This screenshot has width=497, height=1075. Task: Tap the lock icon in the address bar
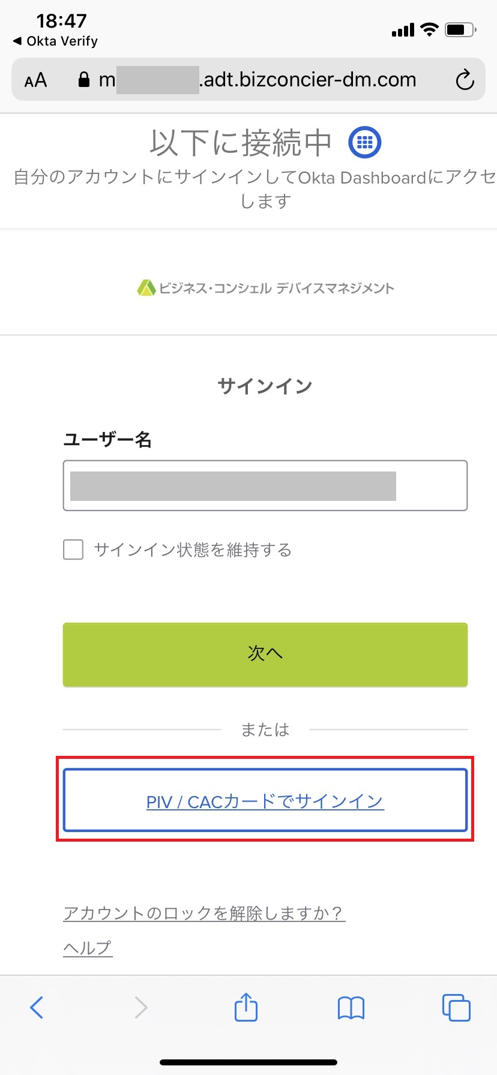point(84,80)
